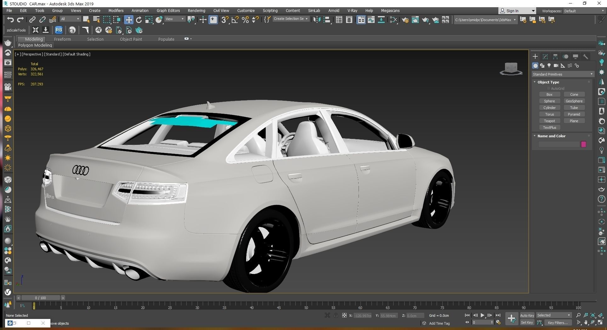Toggle the AutoGrid checkbox

(x=548, y=88)
